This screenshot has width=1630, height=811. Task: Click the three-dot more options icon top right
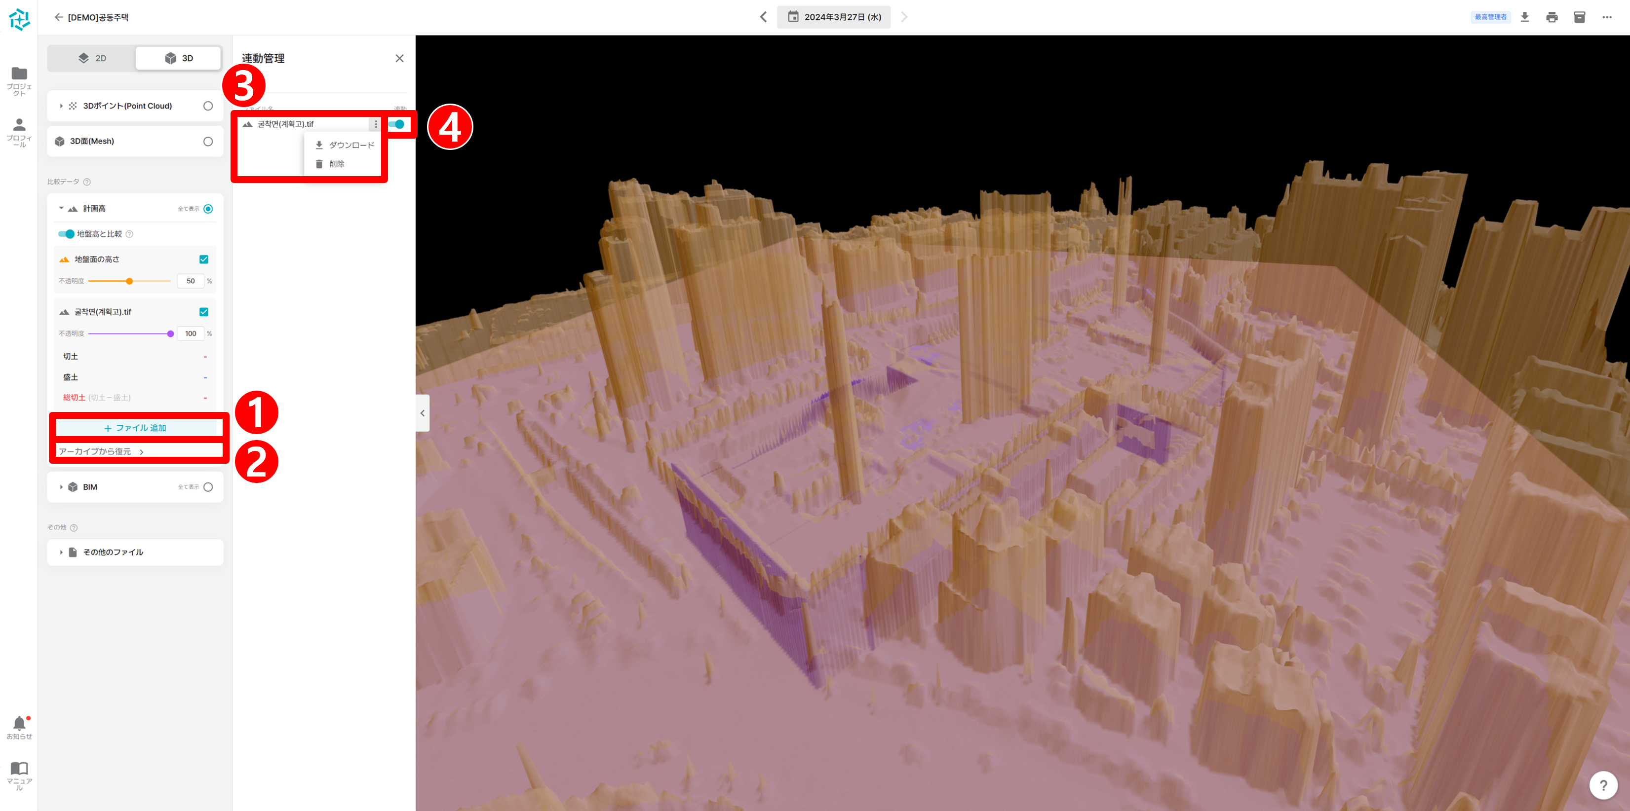(x=1607, y=17)
